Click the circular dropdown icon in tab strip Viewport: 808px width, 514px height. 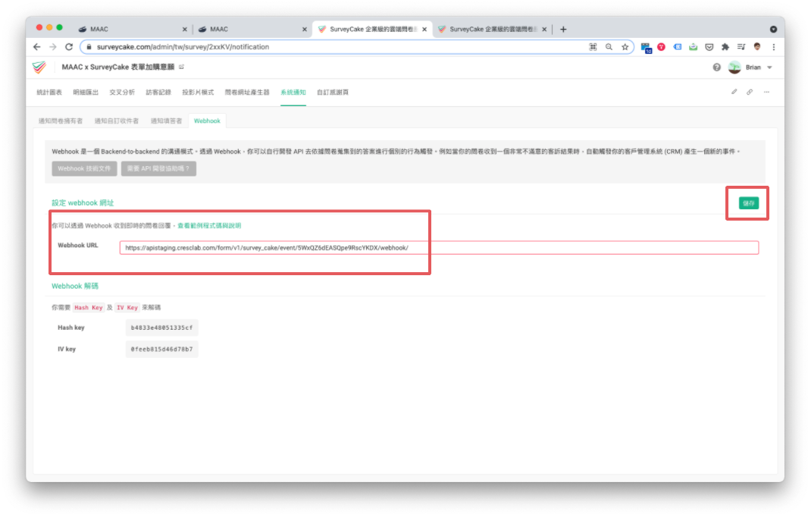[x=773, y=30]
